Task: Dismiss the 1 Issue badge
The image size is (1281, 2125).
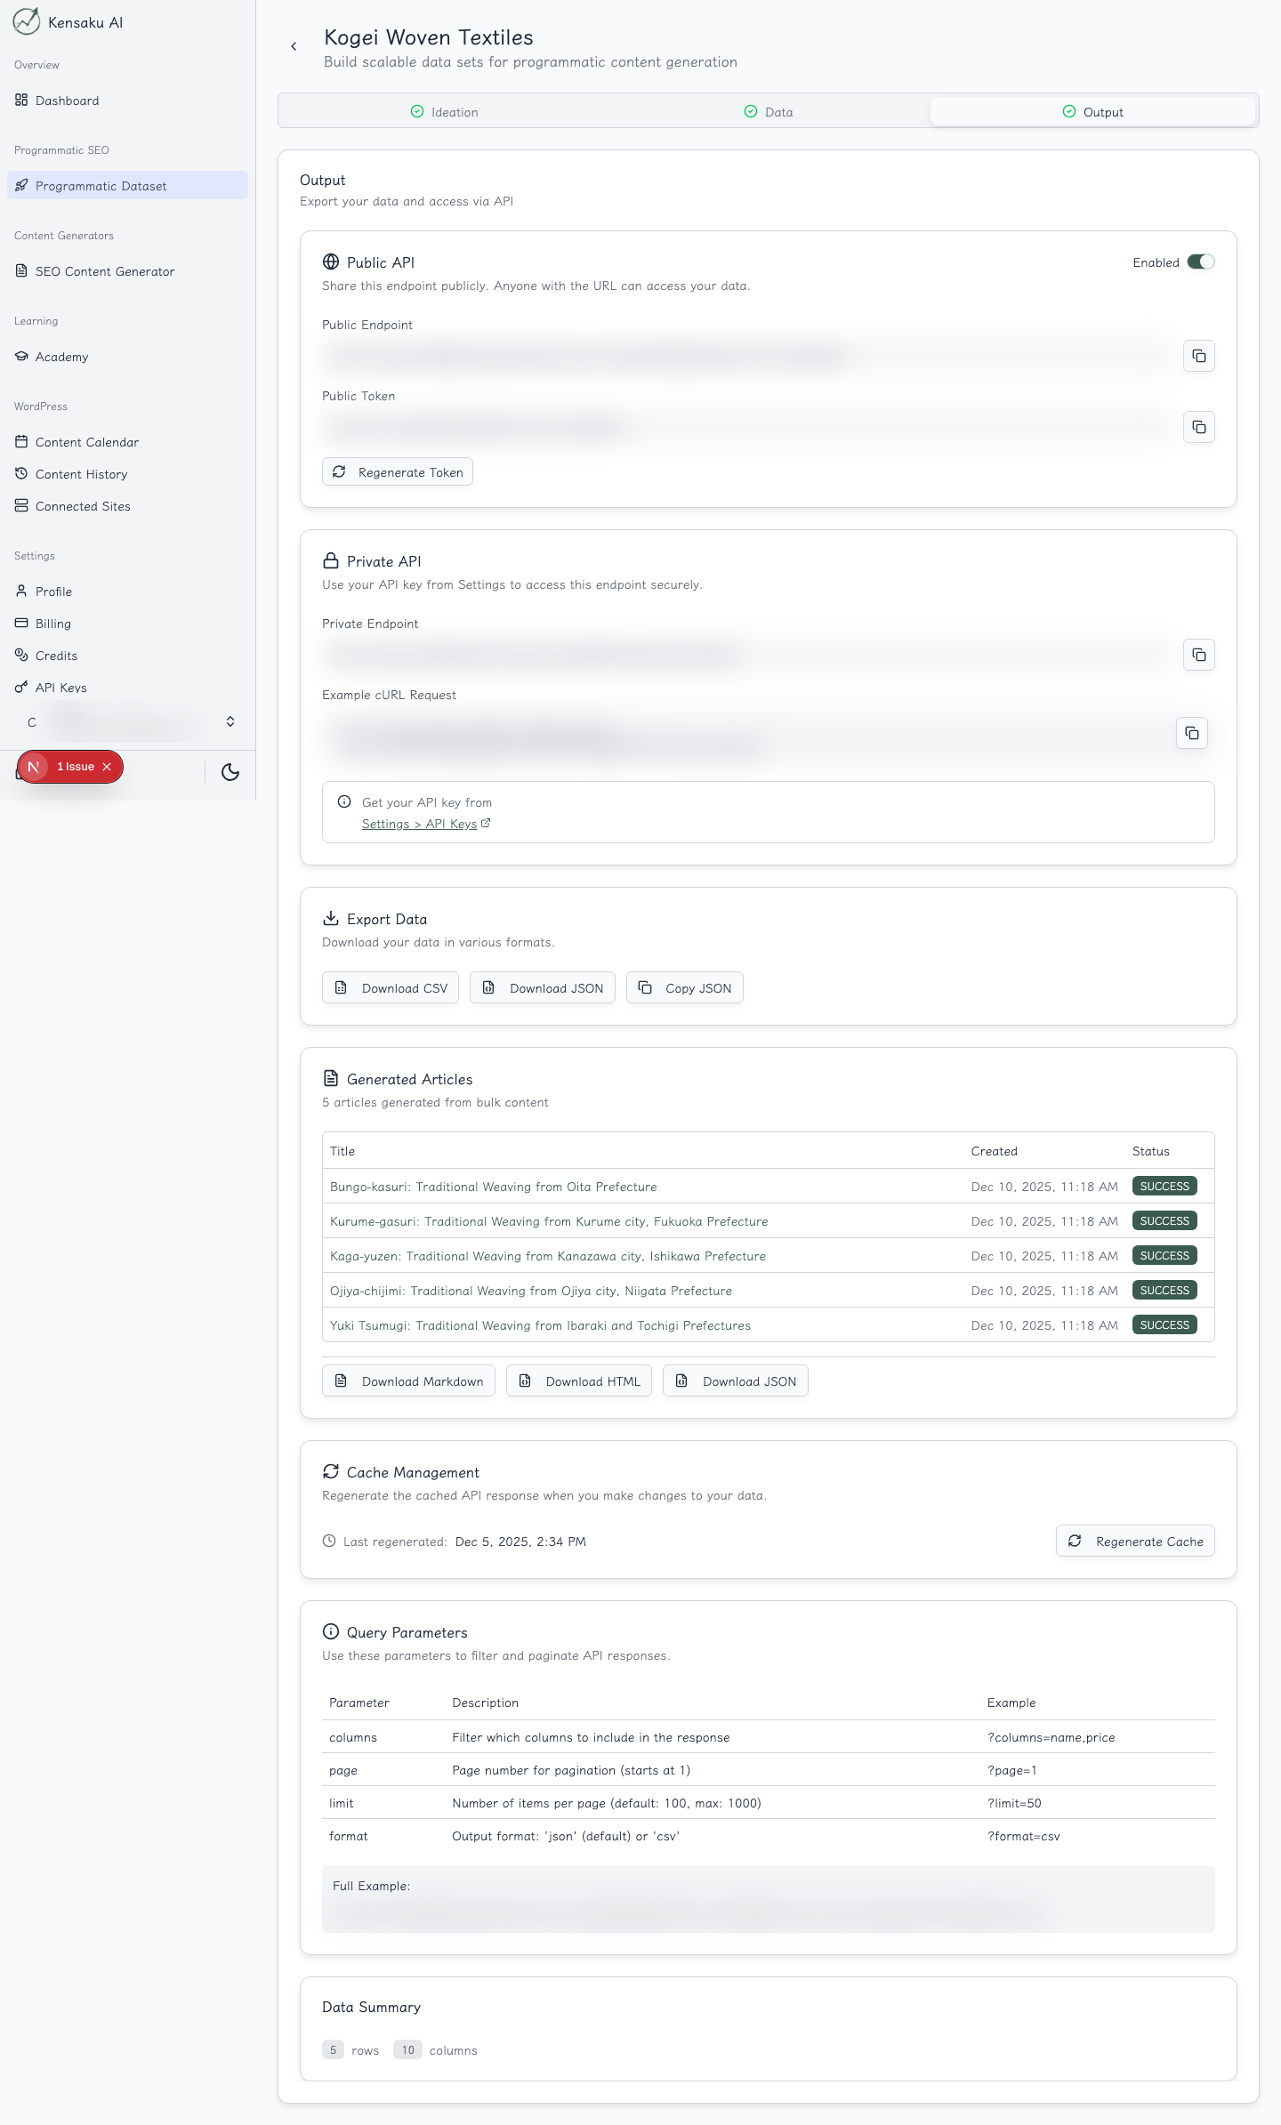Action: pos(107,767)
